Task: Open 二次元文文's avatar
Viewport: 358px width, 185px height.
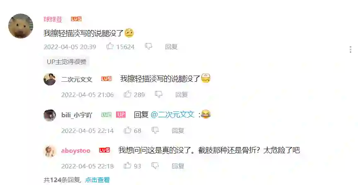Action: [50, 79]
